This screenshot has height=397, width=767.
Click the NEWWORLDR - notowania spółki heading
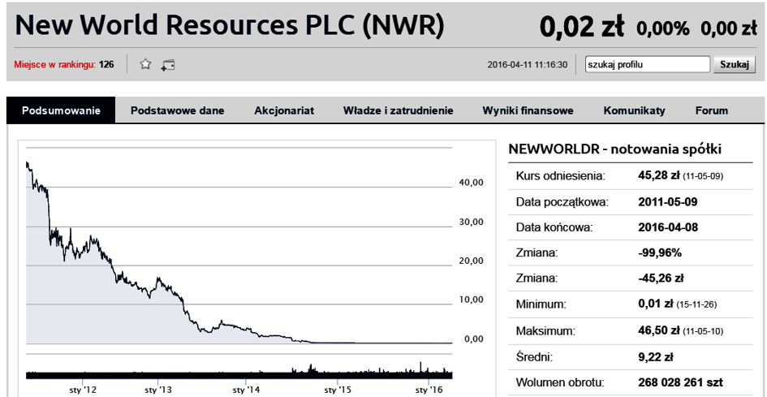click(615, 149)
